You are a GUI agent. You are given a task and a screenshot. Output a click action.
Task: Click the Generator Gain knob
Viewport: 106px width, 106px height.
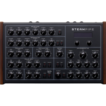click(x=51, y=43)
